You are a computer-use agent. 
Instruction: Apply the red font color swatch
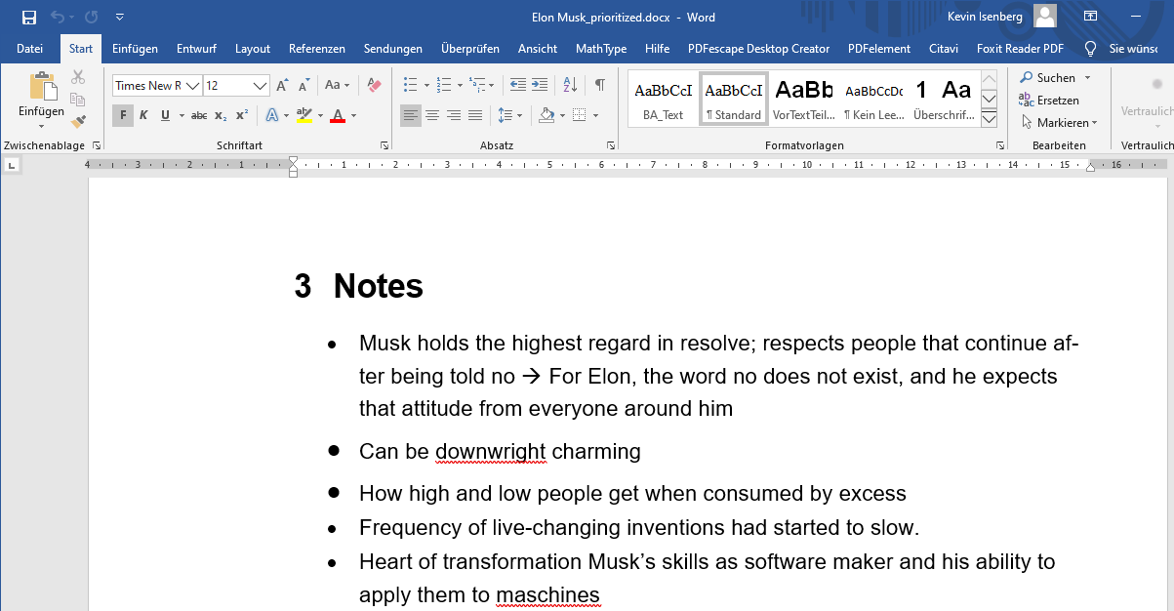coord(338,116)
